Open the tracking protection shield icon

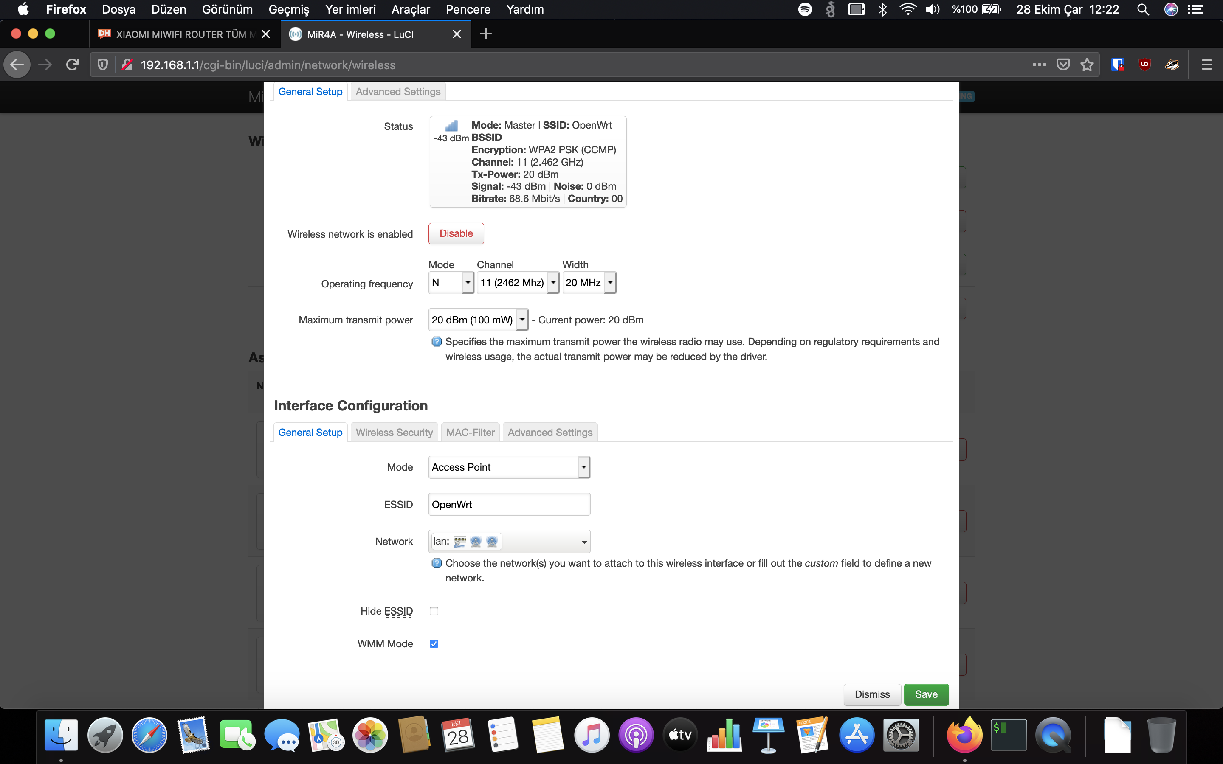pos(103,65)
